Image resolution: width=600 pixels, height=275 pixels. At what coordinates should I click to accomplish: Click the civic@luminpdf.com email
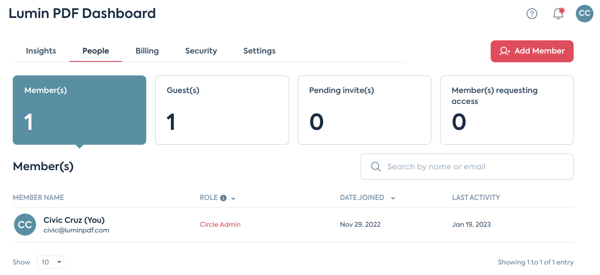76,230
